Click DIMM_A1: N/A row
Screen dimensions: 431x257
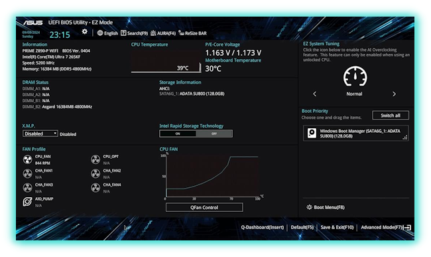pyautogui.click(x=36, y=88)
